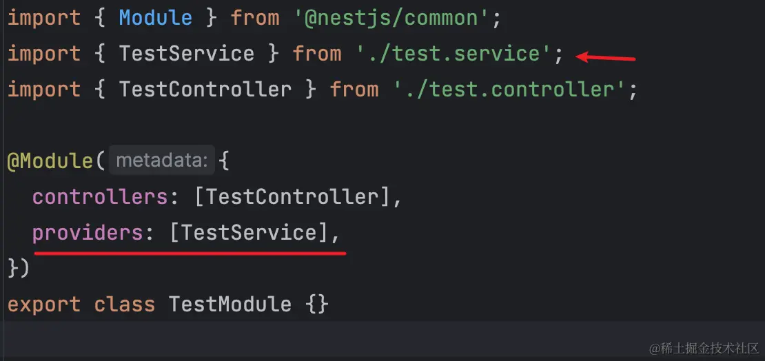Click TestService in the second import line
This screenshot has height=361, width=765.
coord(186,54)
